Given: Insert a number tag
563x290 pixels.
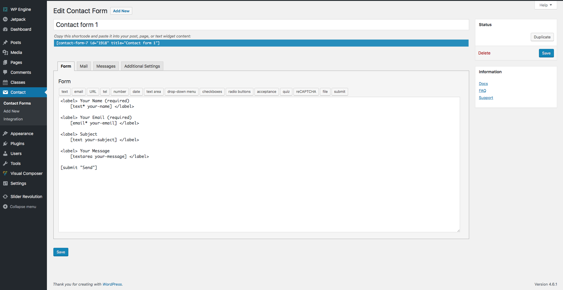Looking at the screenshot, I should (x=120, y=92).
